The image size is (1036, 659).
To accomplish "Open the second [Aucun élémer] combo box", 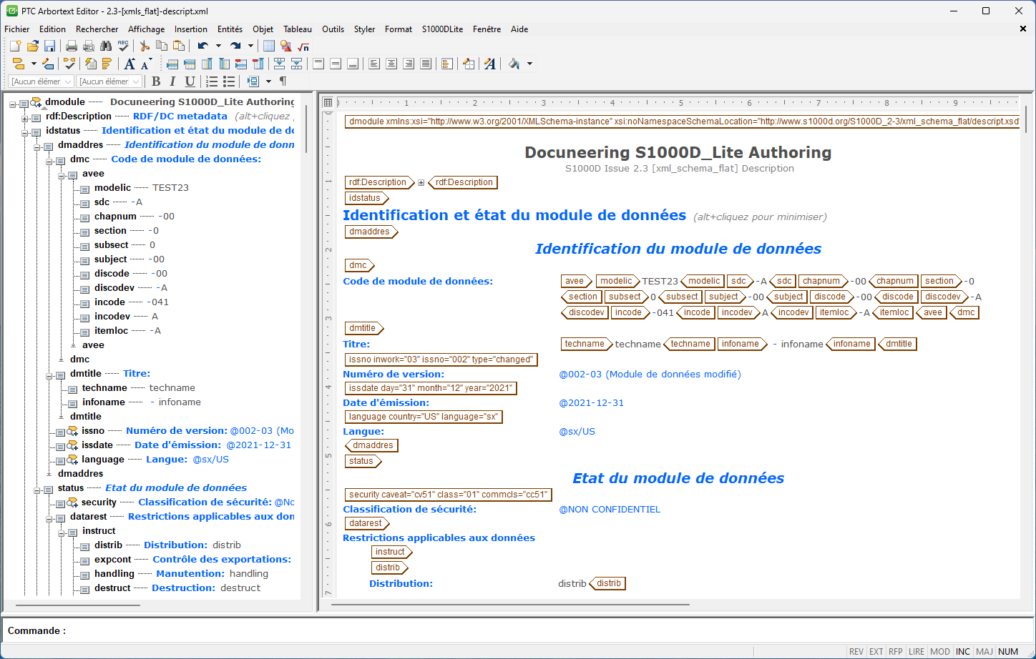I will click(x=109, y=81).
